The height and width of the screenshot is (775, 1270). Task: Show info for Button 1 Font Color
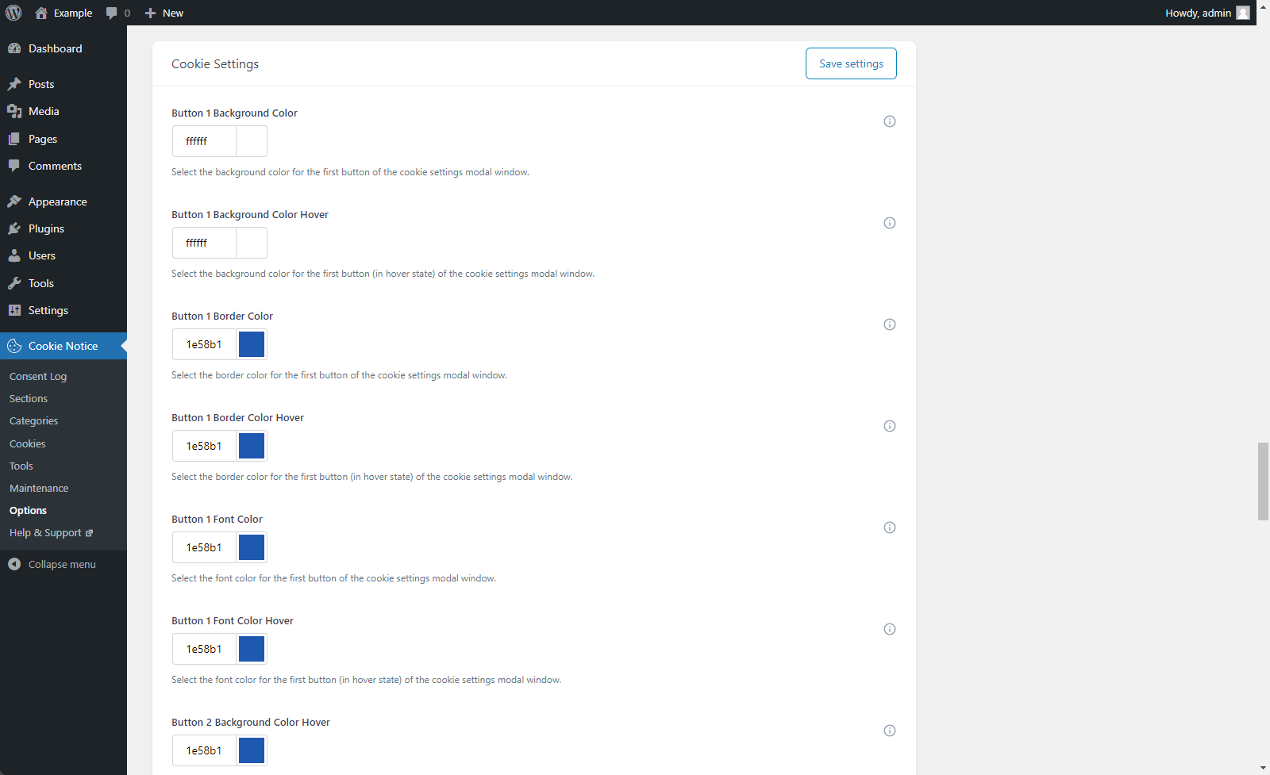[890, 528]
